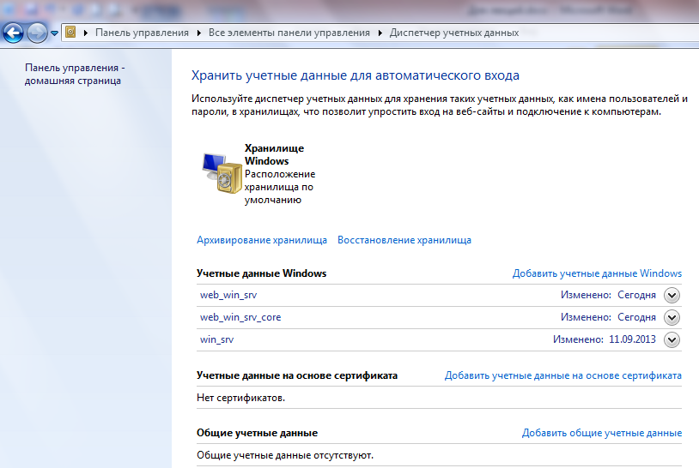This screenshot has width=699, height=468.
Task: Click 'Нет сертификатов.' text
Action: [x=240, y=398]
